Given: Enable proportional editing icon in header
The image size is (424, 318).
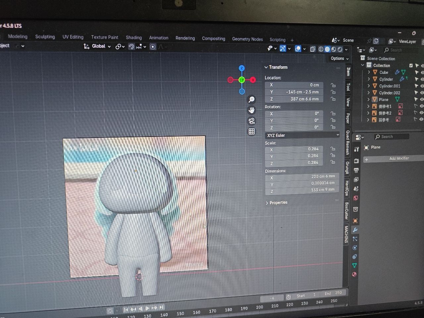Looking at the screenshot, I should point(153,47).
